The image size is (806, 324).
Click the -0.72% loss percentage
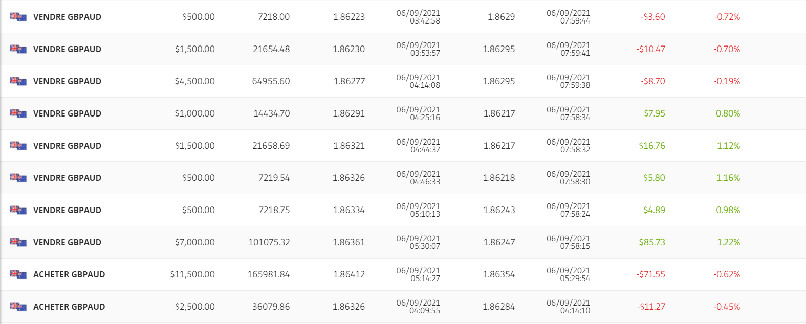coord(727,17)
